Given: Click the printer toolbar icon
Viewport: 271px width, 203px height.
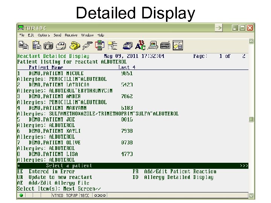Looking at the screenshot, I should point(61,46).
